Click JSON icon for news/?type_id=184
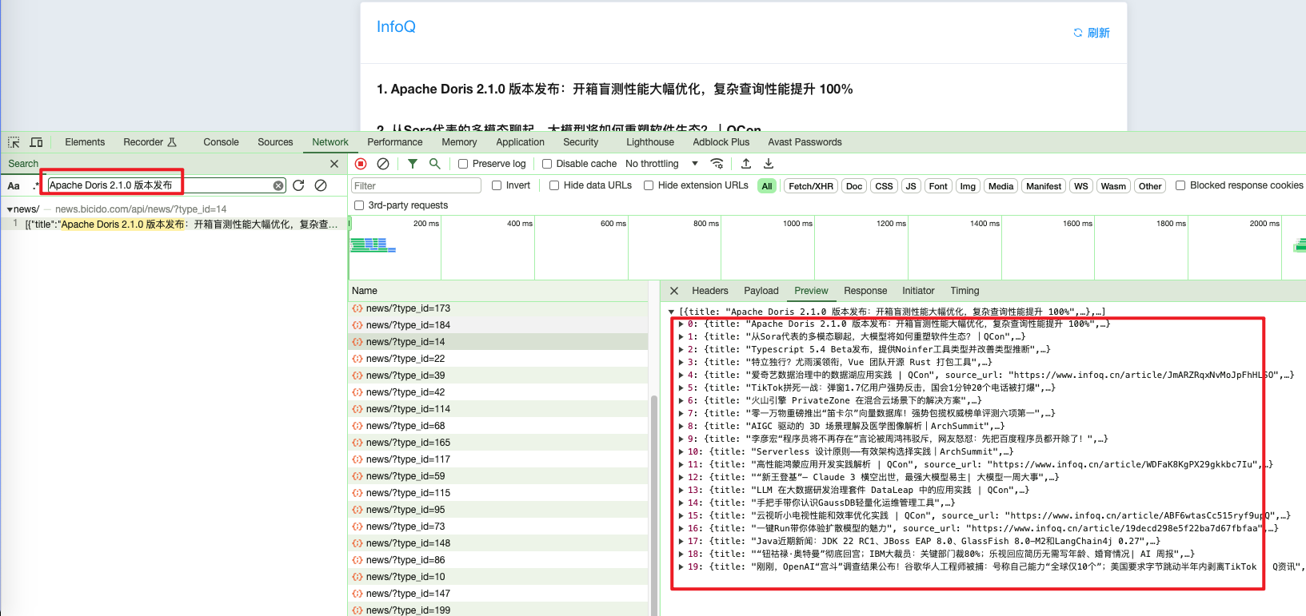Viewport: 1306px width, 616px height. [x=357, y=325]
